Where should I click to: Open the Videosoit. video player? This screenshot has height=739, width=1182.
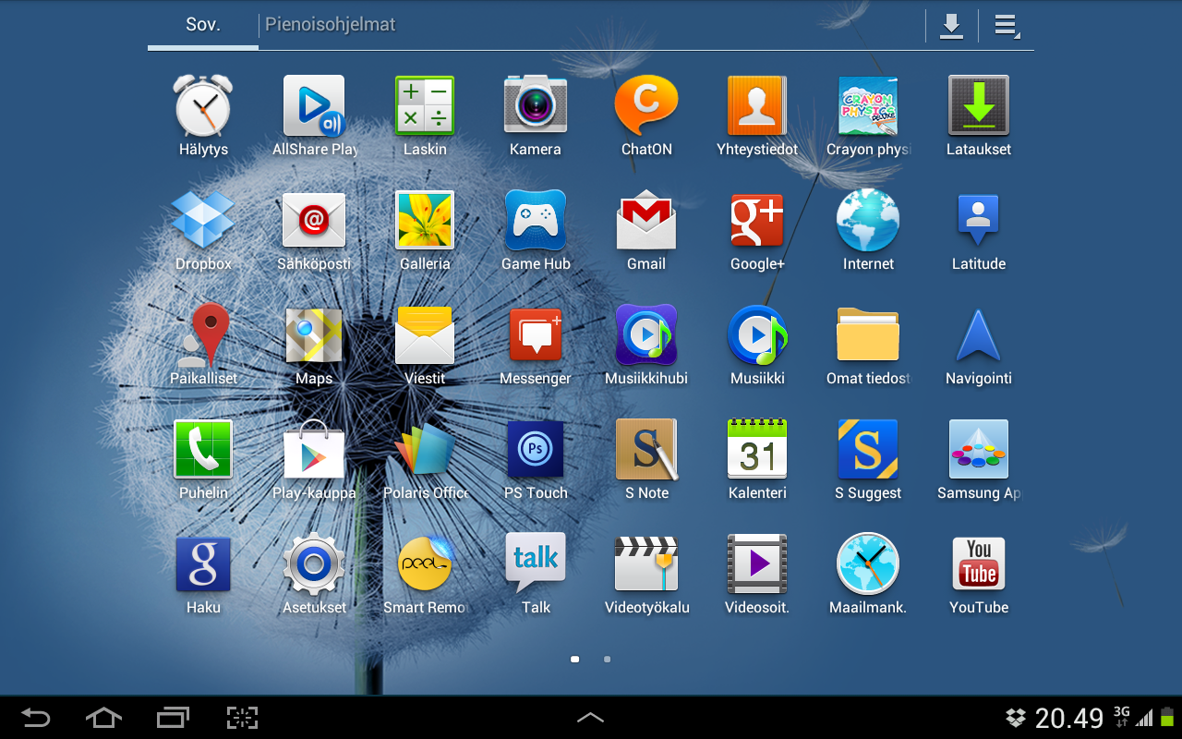coord(757,575)
